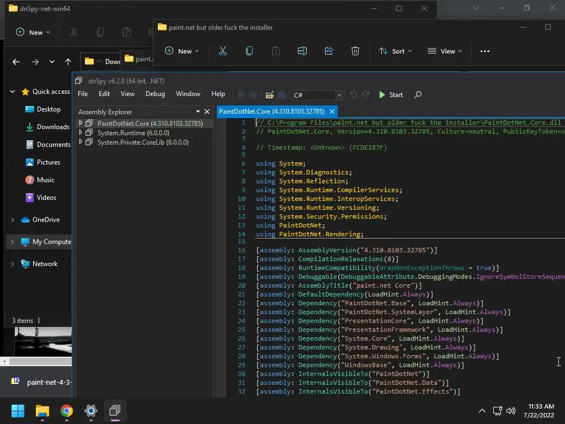Image resolution: width=565 pixels, height=424 pixels.
Task: Close the PaintDotNet.Core document tab
Action: (x=332, y=112)
